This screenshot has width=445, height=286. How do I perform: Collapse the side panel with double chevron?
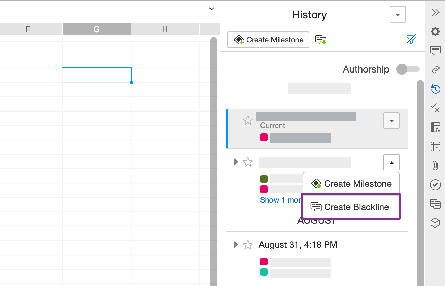click(435, 13)
